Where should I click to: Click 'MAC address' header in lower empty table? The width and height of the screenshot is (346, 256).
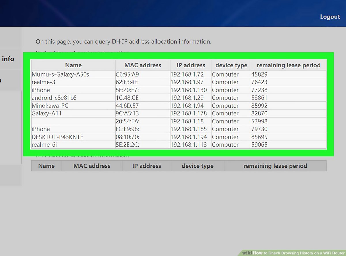pyautogui.click(x=92, y=166)
